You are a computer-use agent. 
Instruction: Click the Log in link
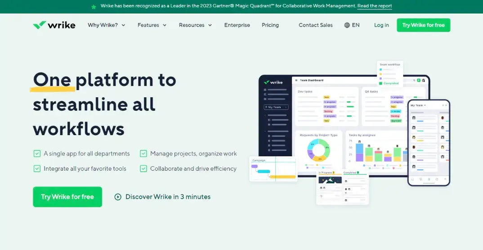(x=381, y=25)
